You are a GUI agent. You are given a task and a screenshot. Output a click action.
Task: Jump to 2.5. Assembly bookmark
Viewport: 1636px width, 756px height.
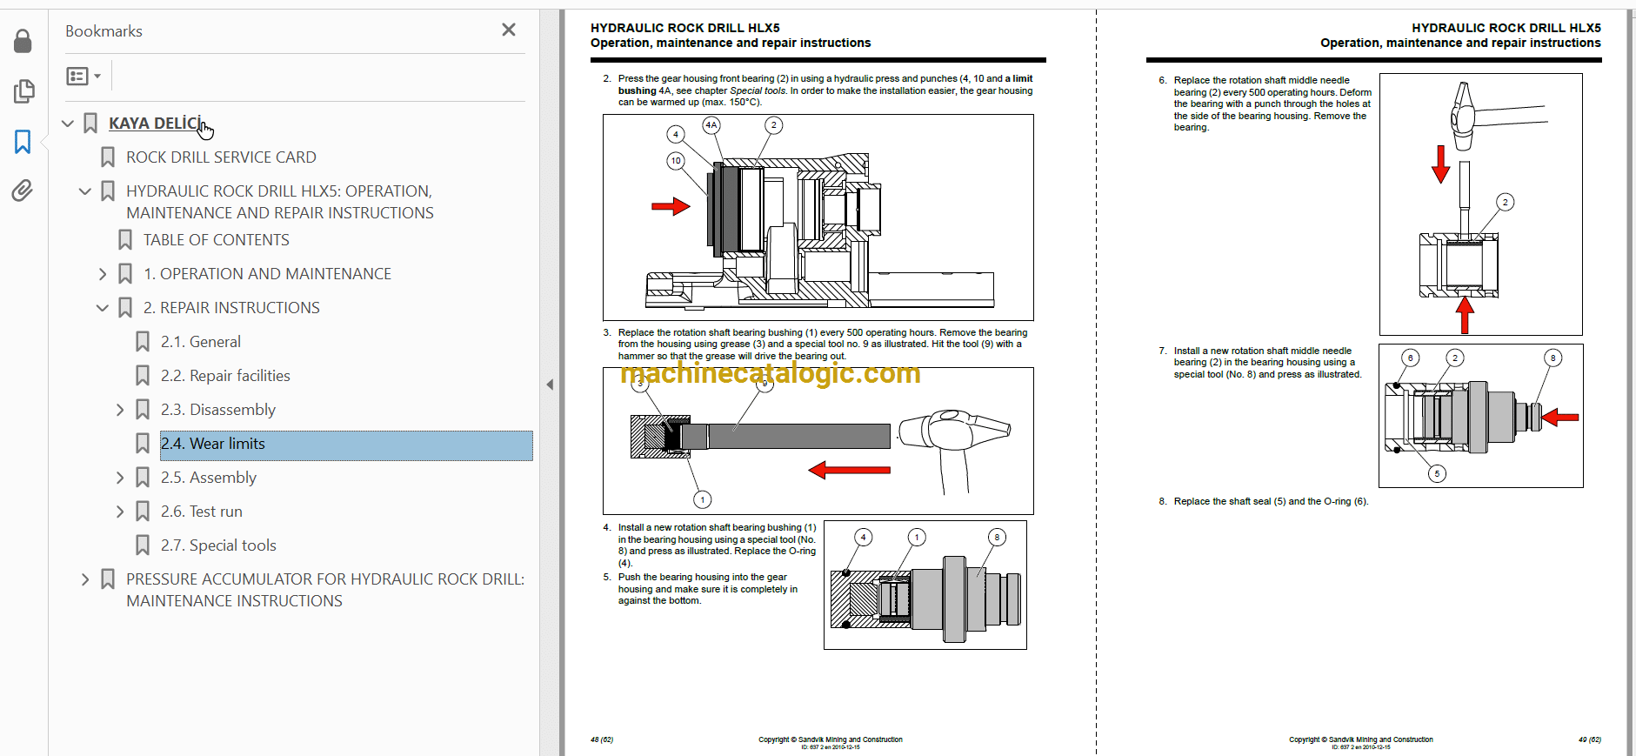click(209, 478)
